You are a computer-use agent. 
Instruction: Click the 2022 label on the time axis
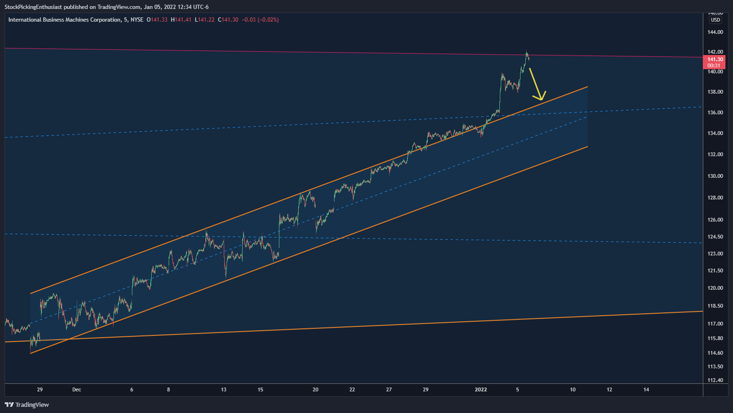pyautogui.click(x=481, y=389)
